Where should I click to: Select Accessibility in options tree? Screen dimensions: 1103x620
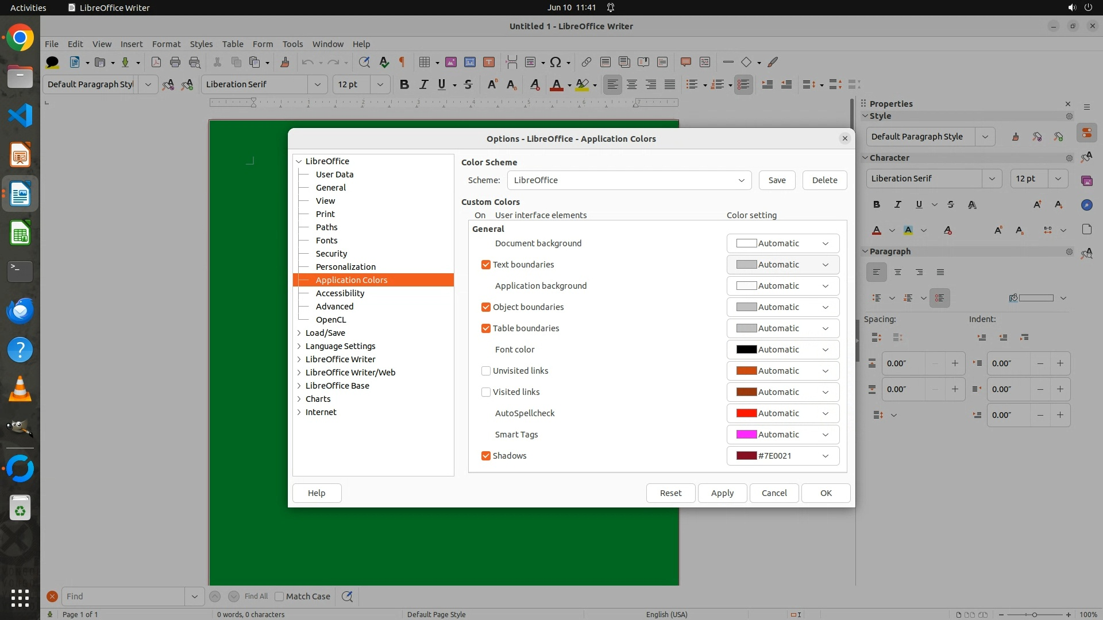[340, 293]
